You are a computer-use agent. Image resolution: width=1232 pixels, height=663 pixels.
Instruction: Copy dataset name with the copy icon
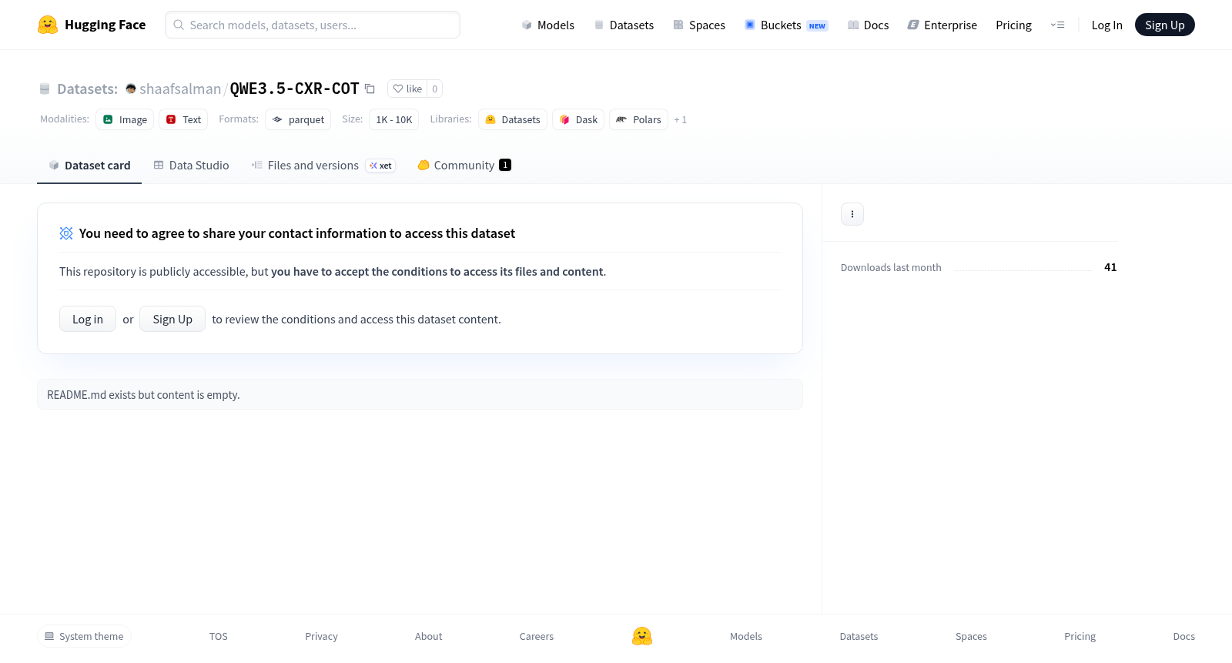pyautogui.click(x=370, y=89)
